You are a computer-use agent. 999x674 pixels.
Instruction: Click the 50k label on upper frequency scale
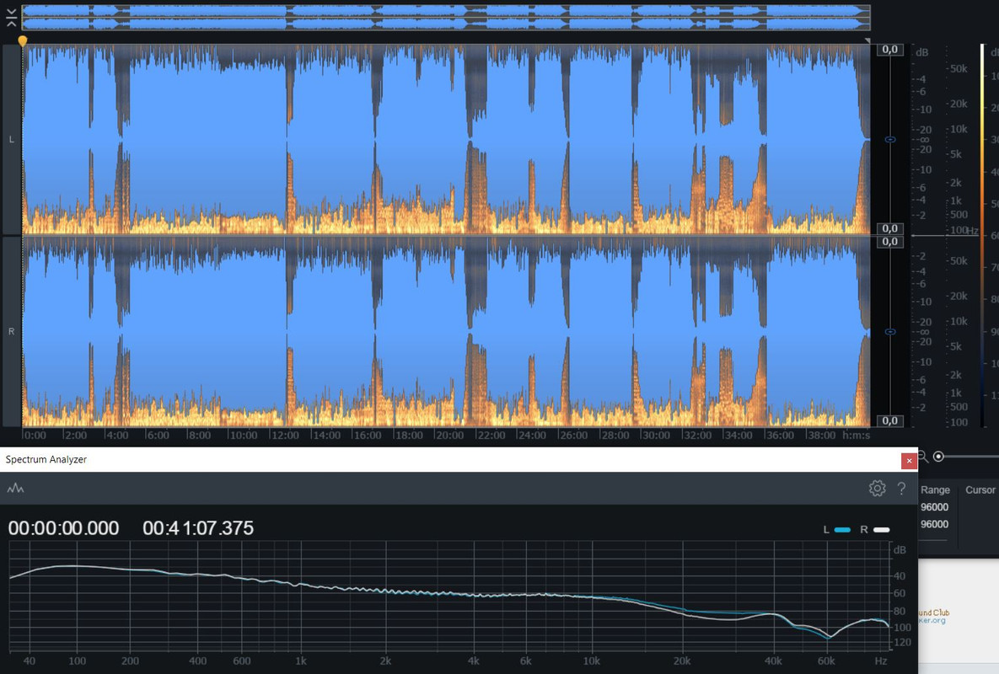[959, 69]
